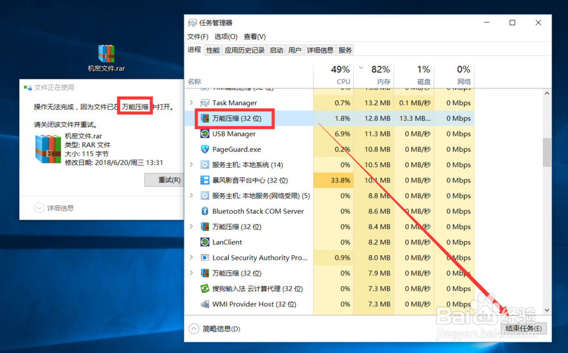Click the Local Security Authority icon
568x353 pixels.
coord(204,258)
